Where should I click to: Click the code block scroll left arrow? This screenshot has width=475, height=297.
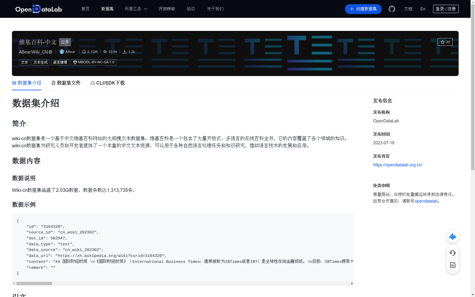[x=14, y=283]
